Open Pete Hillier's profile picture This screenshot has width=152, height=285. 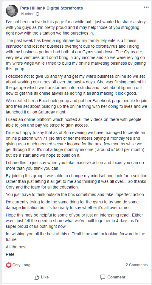pos(12,11)
